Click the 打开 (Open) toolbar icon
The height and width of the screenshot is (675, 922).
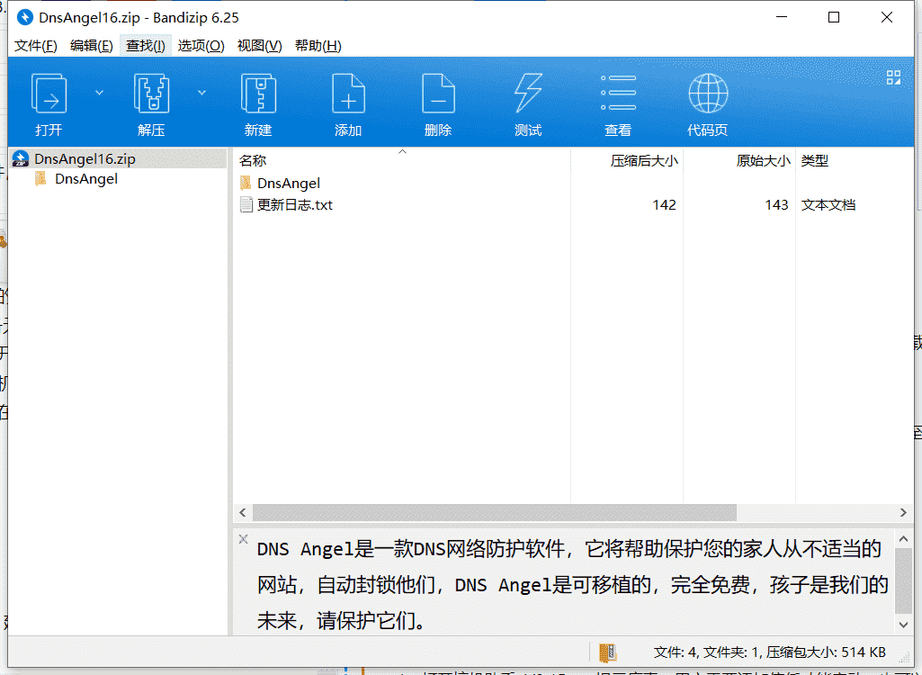[49, 94]
